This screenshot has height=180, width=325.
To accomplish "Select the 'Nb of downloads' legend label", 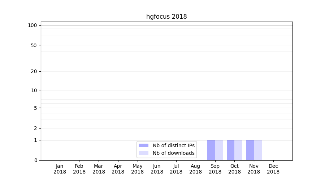I will click(x=173, y=153).
